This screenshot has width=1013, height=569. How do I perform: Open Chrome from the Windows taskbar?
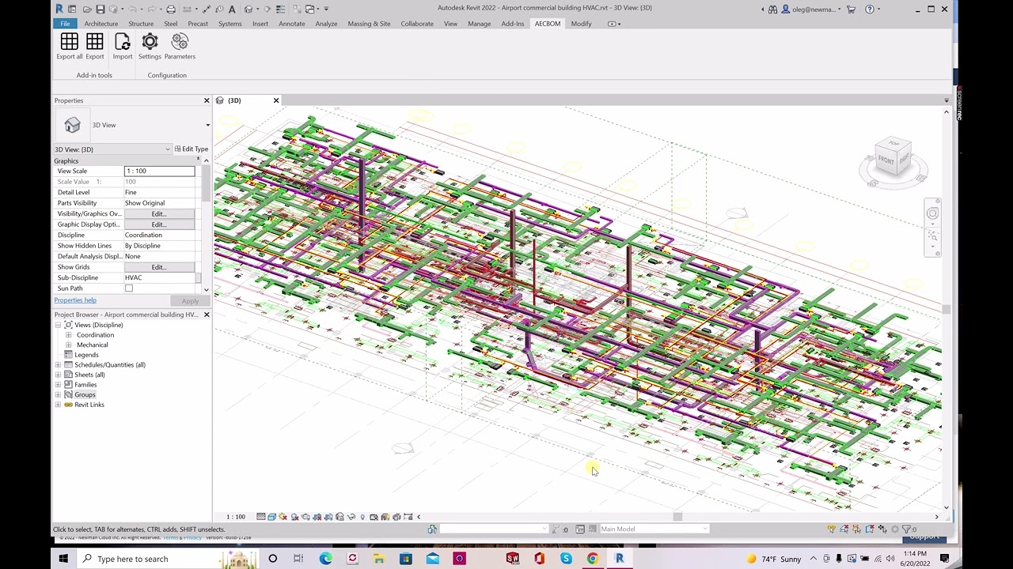pos(592,559)
